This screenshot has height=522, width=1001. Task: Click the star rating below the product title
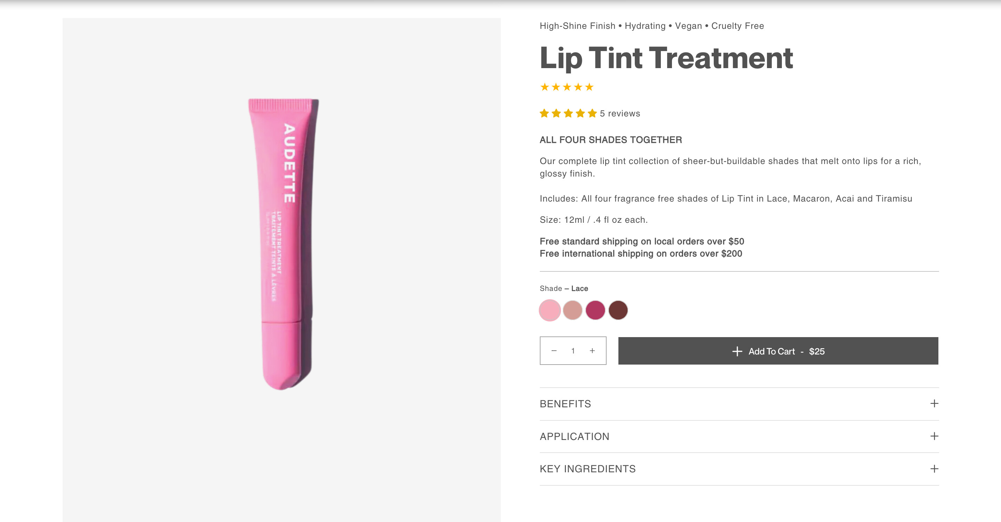(567, 87)
